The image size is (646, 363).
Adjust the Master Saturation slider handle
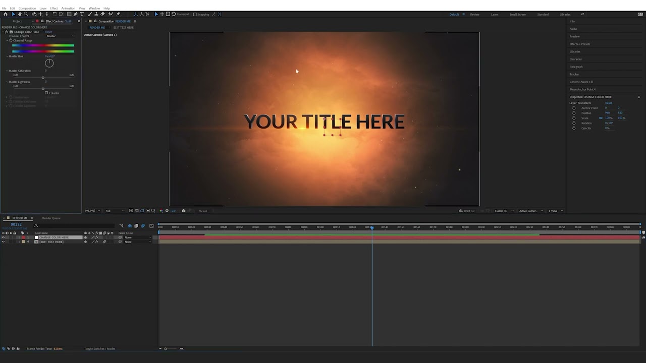point(43,78)
